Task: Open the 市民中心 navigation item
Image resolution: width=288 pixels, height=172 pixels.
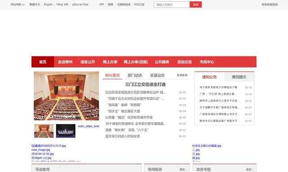Action: [x=207, y=62]
